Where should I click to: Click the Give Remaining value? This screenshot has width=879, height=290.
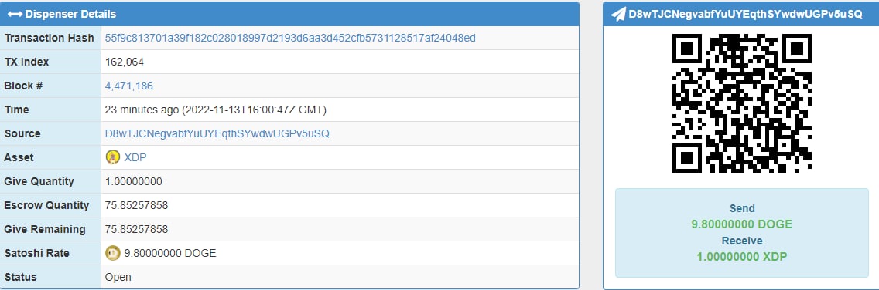coord(136,230)
